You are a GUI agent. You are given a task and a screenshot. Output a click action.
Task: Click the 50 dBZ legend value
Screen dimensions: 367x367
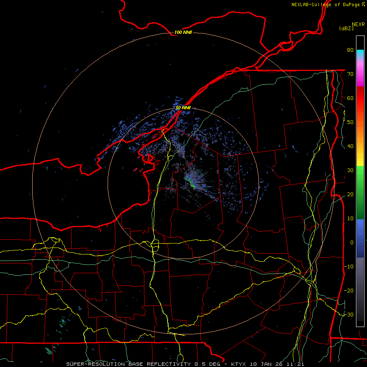350,122
